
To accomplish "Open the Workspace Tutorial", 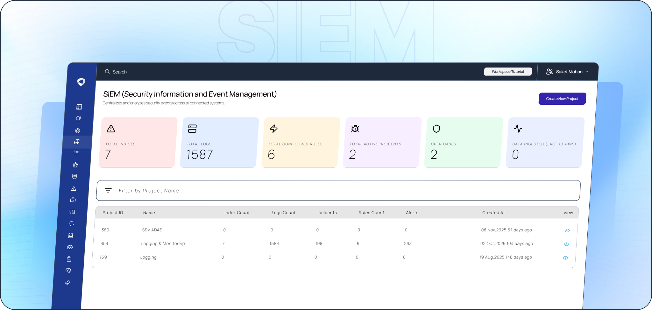I will [508, 71].
